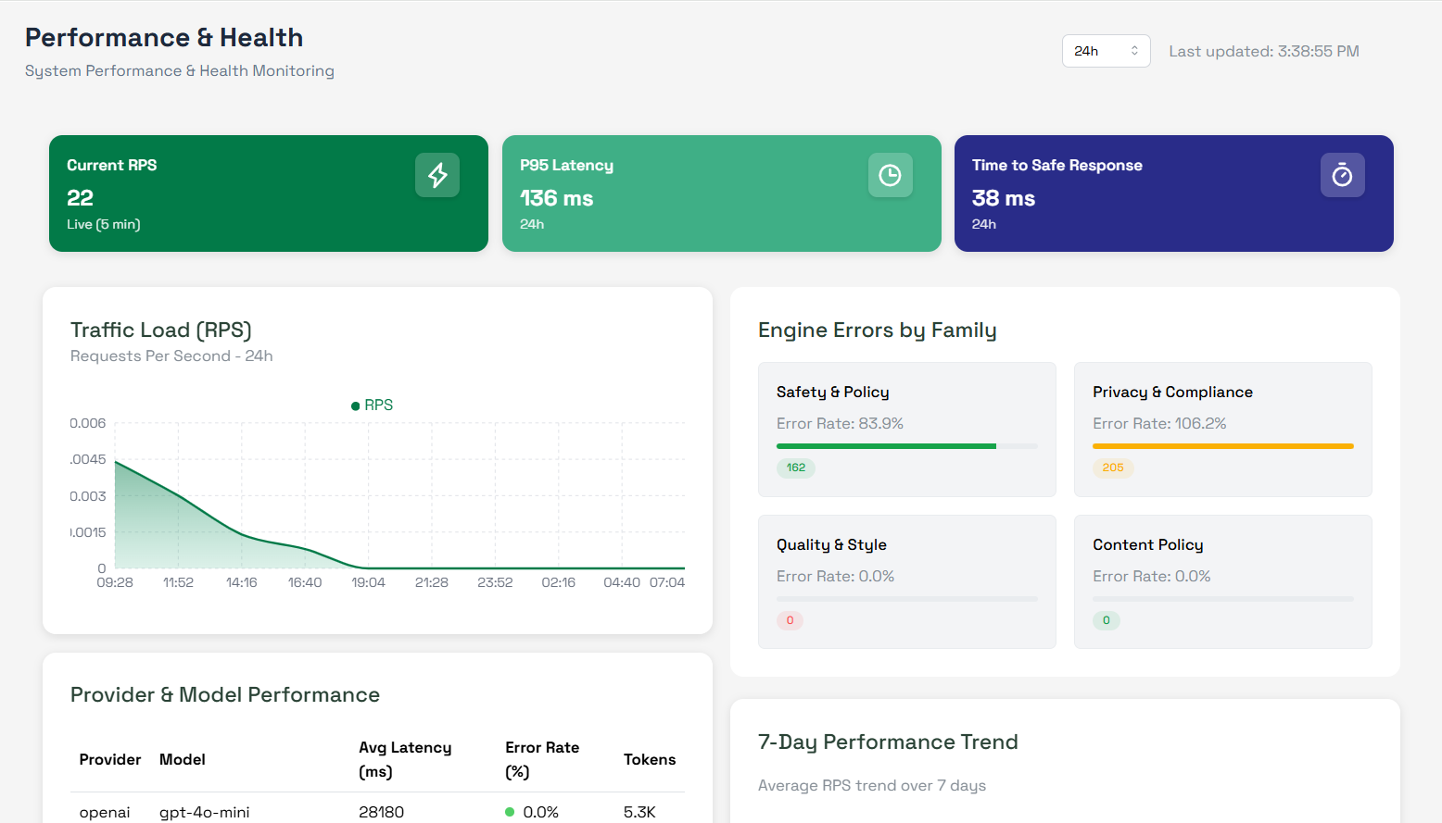Toggle the RPS legend item in chart
The image size is (1442, 823).
coord(373,405)
